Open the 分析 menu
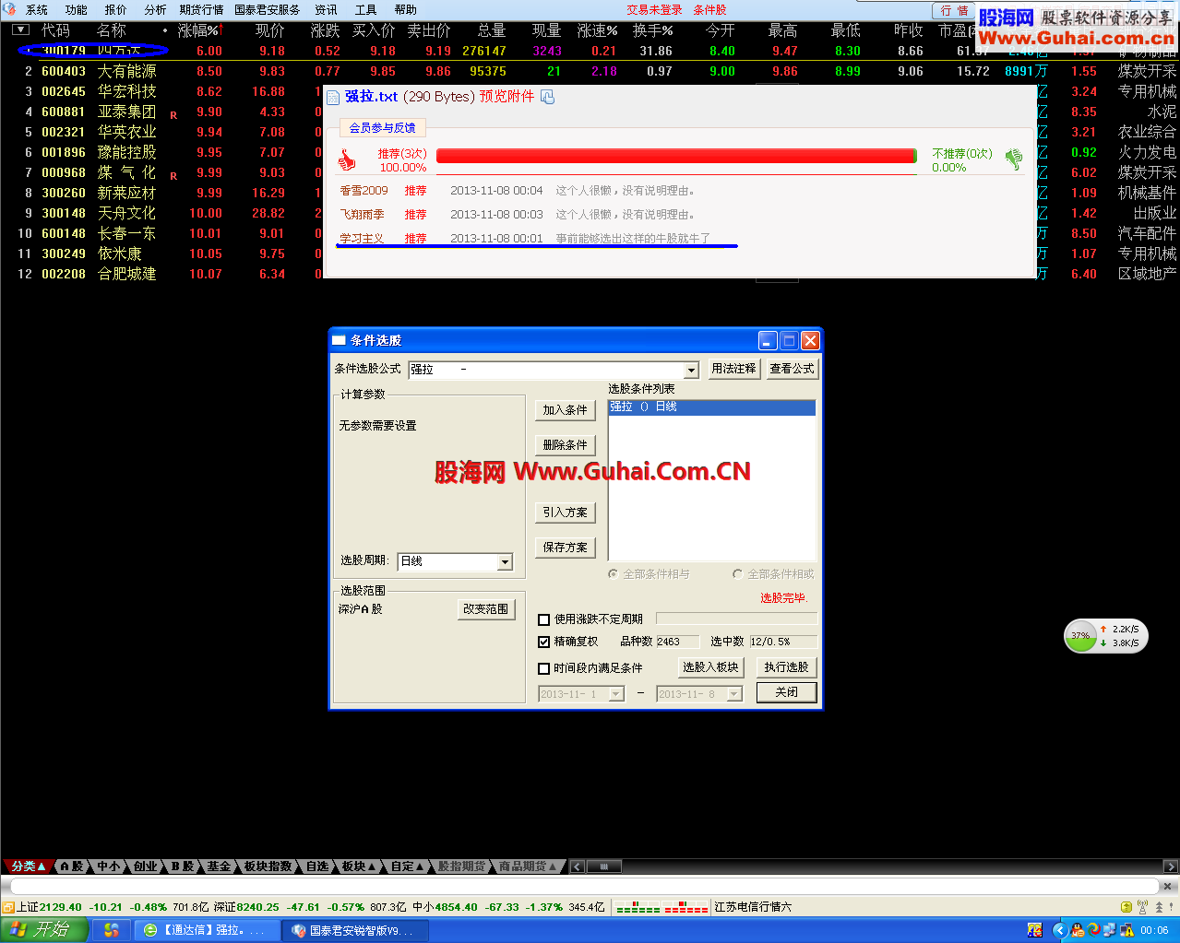This screenshot has width=1180, height=943. [x=156, y=9]
